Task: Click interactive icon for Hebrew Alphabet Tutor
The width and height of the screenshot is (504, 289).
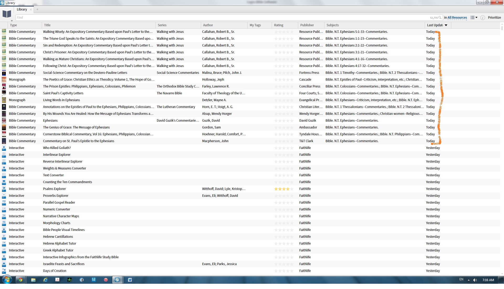Action: click(4, 244)
